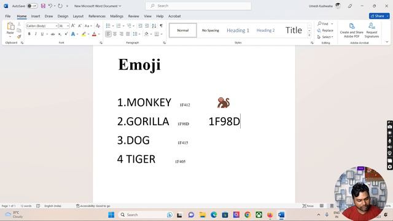Open the Replace dialog

(325, 30)
